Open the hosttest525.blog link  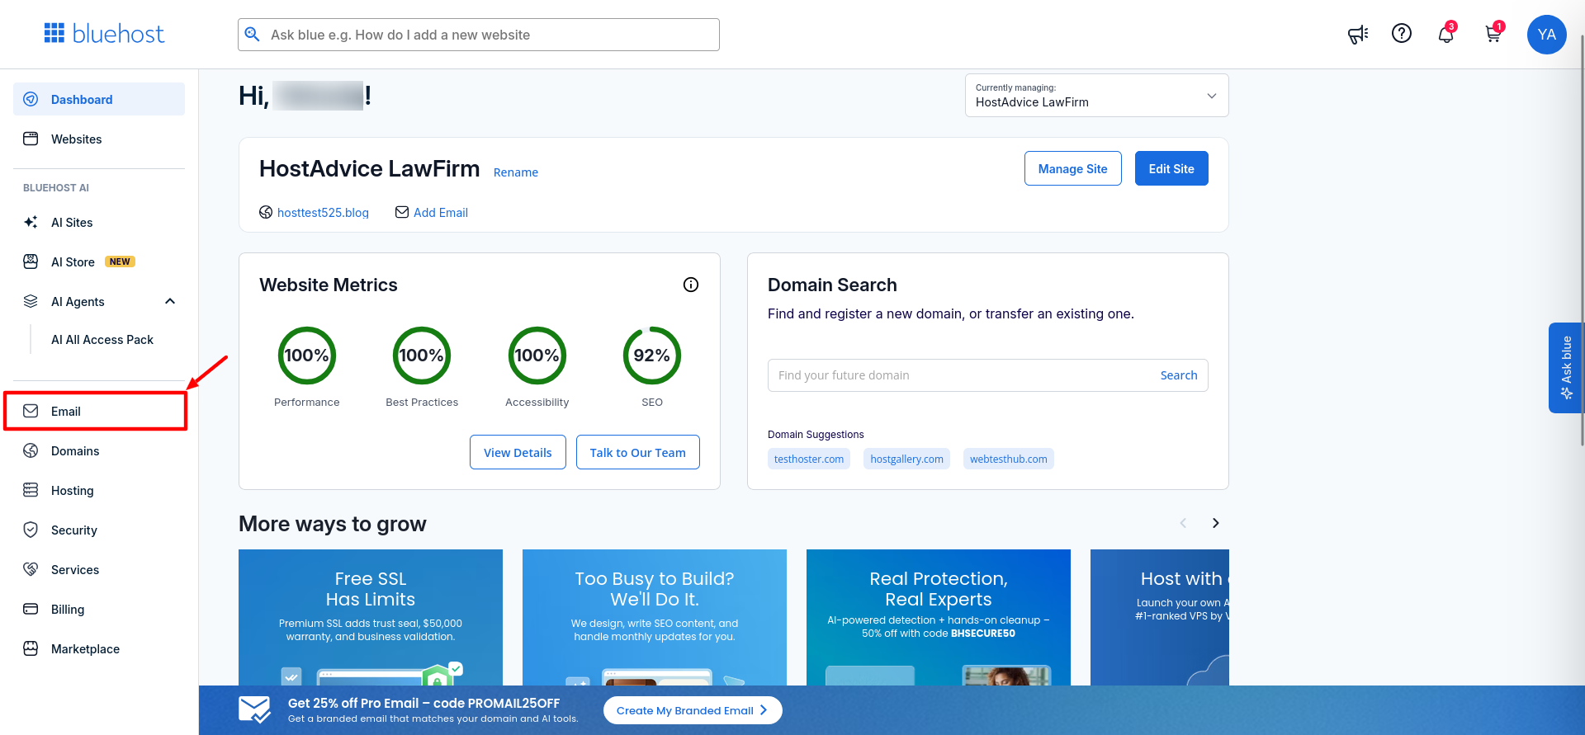click(323, 212)
